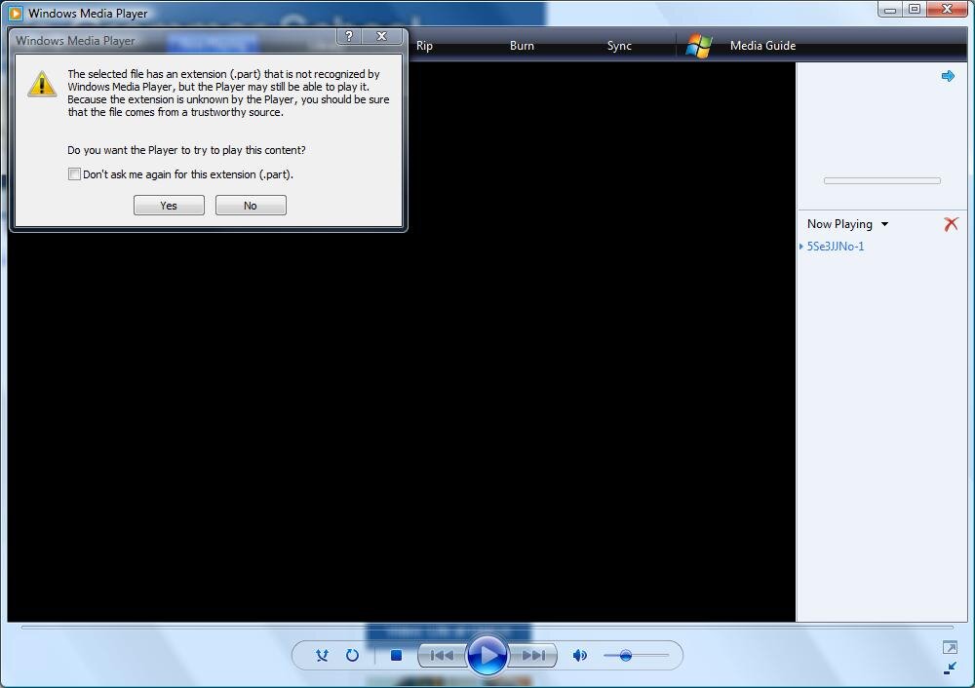Expand the Now Playing dropdown arrow
Viewport: 975px width, 688px height.
tap(884, 224)
